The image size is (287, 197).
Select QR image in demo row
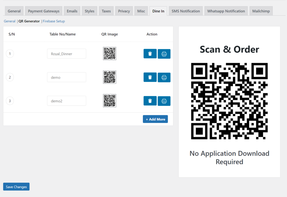coord(110,77)
